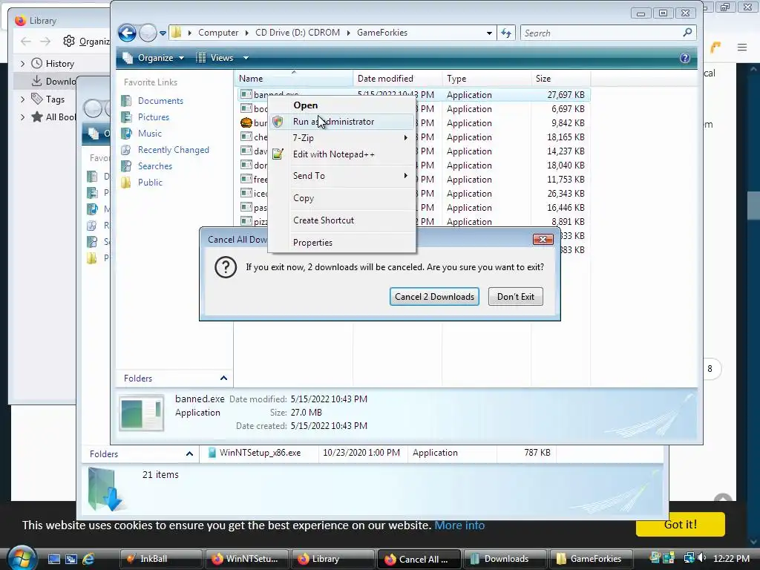Click Got it! on the cookie banner
Image resolution: width=760 pixels, height=570 pixels.
point(680,525)
